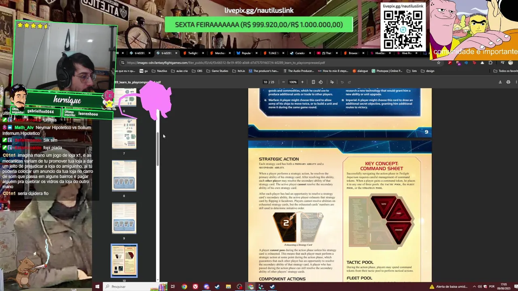Switch to the Popular browser tab
518x291 pixels.
point(246,53)
